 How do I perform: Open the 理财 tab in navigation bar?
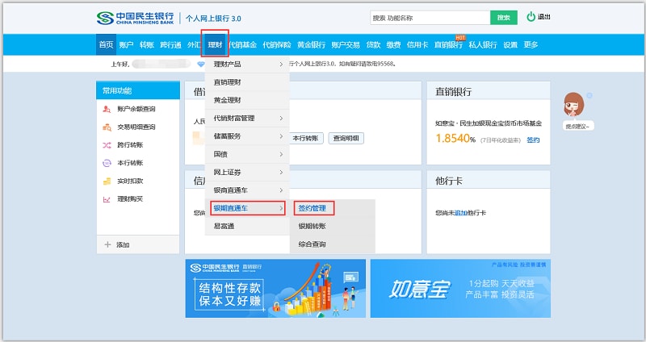click(x=216, y=44)
